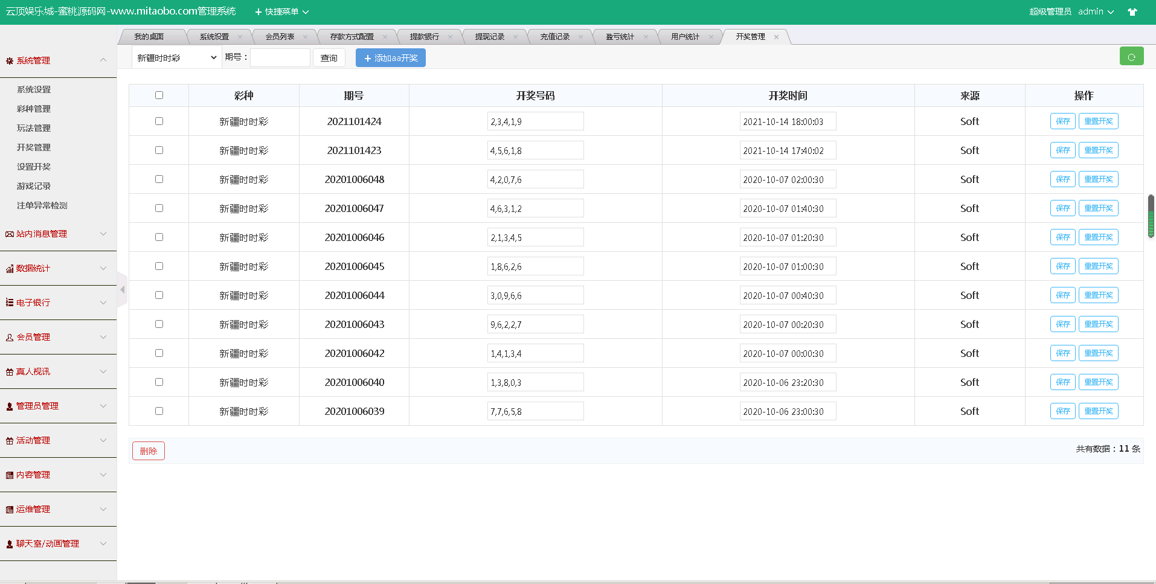Click the green refresh icon button
The height and width of the screenshot is (584, 1156).
(x=1131, y=57)
